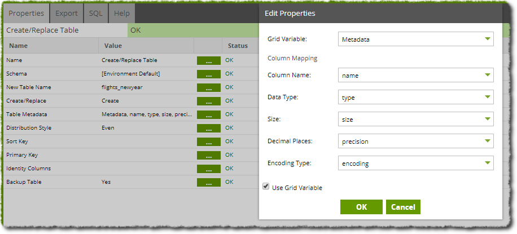Screen dimensions: 517x234
Task: Switch to the SQL tab
Action: point(95,14)
